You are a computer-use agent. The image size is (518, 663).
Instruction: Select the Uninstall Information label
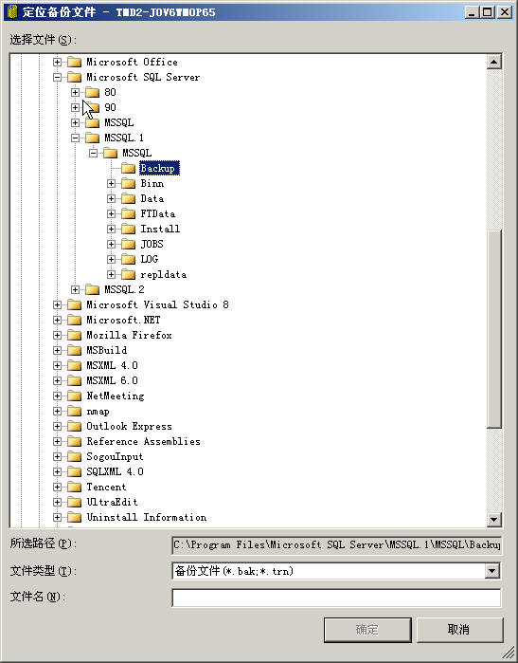[146, 518]
